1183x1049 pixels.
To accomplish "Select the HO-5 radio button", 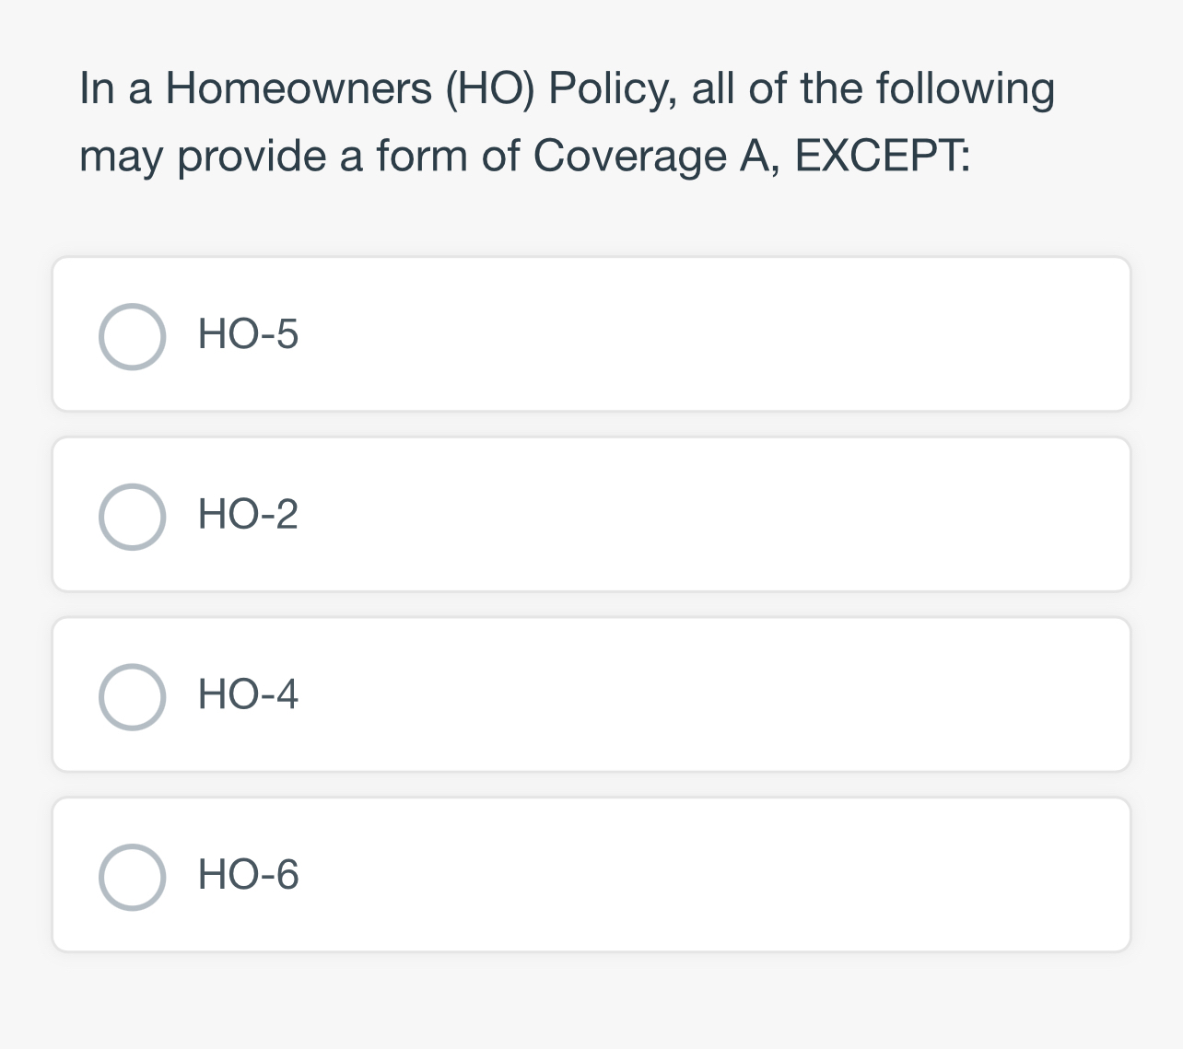I will (x=133, y=335).
